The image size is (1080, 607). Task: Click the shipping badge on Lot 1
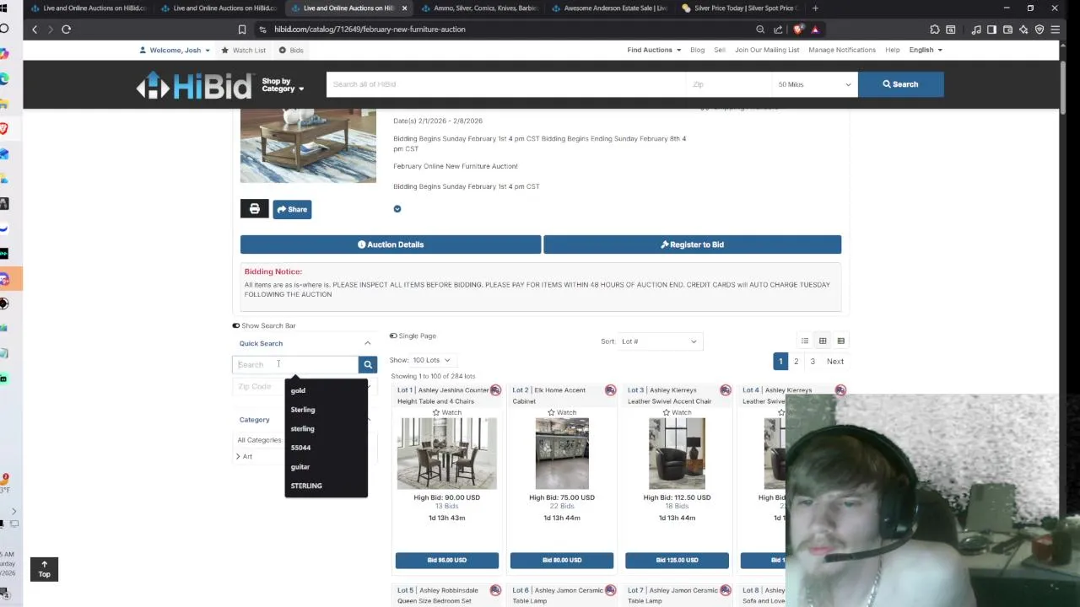(495, 390)
